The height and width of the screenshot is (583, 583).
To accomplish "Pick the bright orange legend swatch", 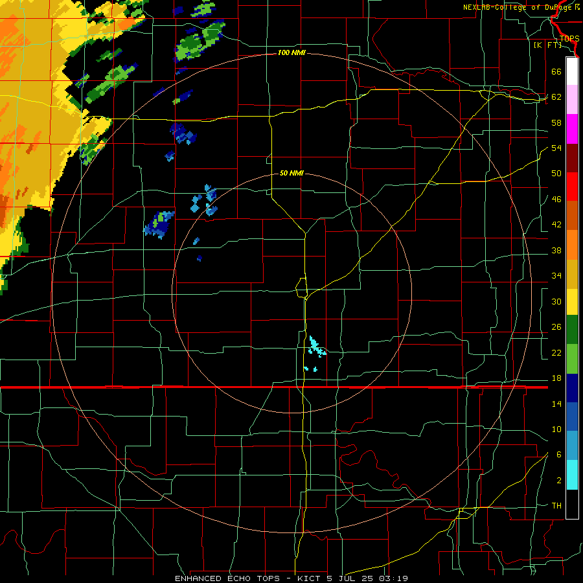I will coord(572,245).
